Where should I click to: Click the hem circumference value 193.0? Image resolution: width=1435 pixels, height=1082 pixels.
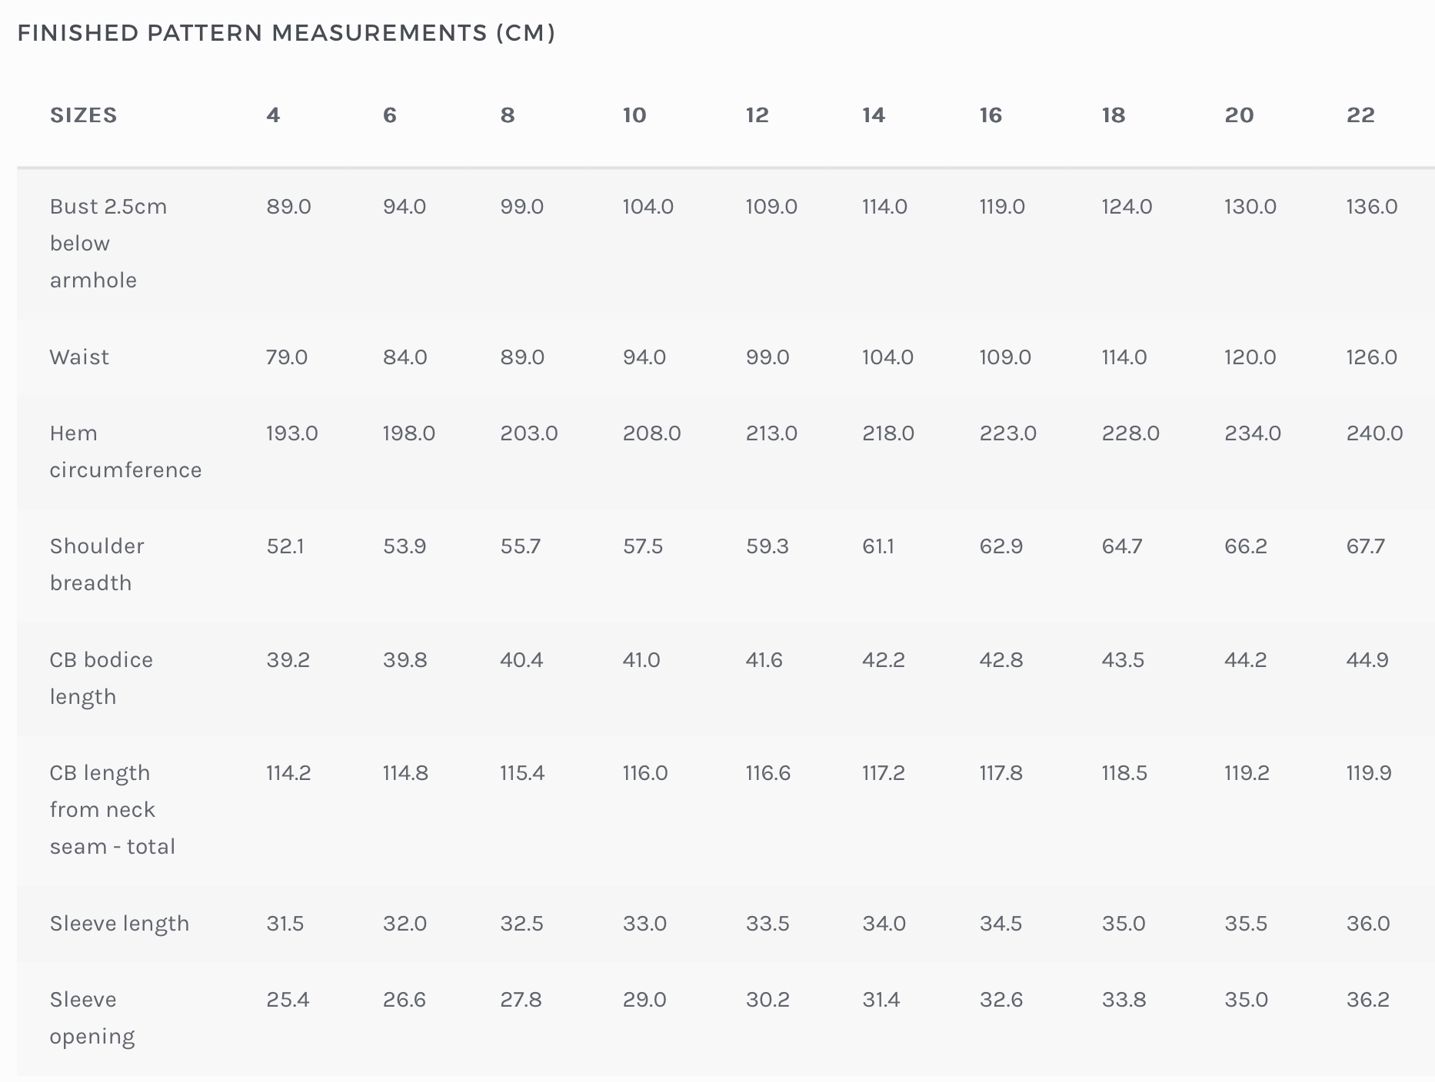point(292,433)
